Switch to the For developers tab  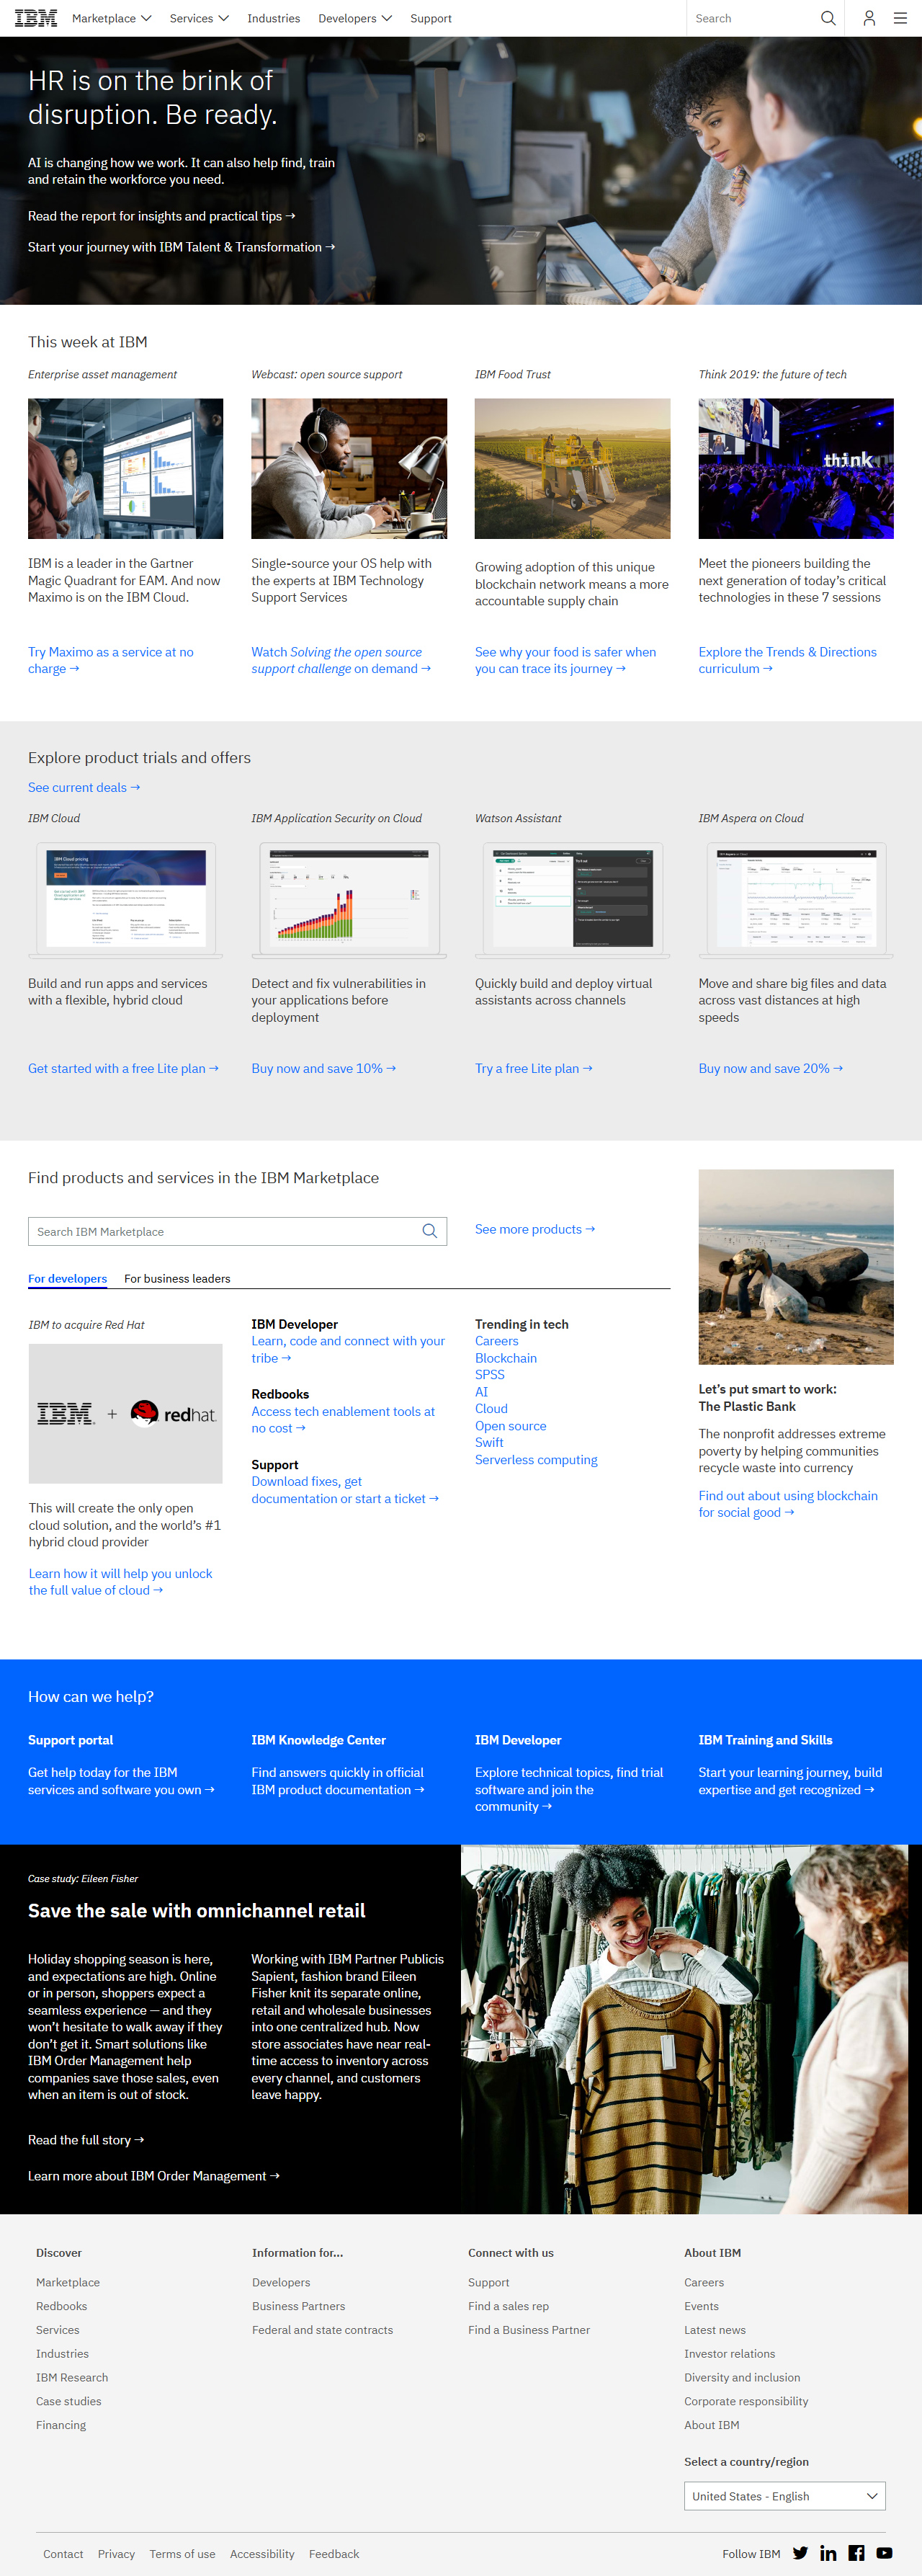pyautogui.click(x=67, y=1278)
